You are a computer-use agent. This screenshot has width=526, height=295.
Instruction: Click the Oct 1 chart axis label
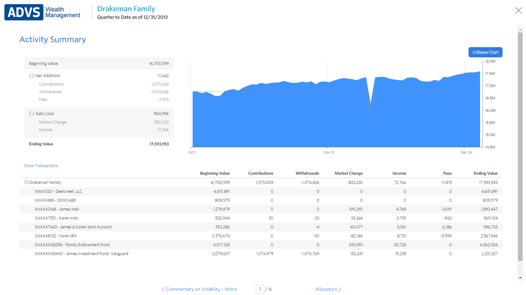click(192, 152)
